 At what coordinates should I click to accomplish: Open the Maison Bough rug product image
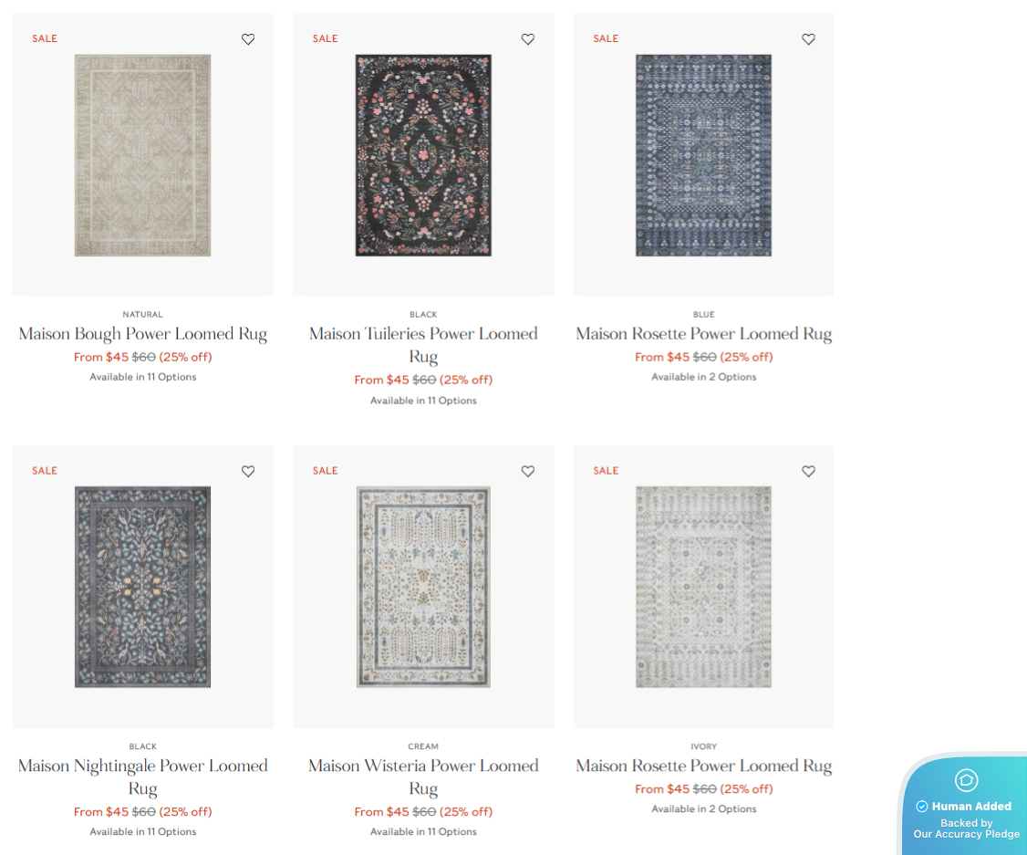coord(142,155)
